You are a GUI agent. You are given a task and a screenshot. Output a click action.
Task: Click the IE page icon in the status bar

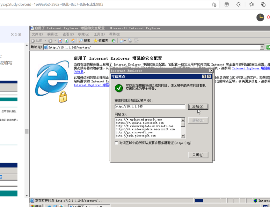pyautogui.click(x=32, y=201)
